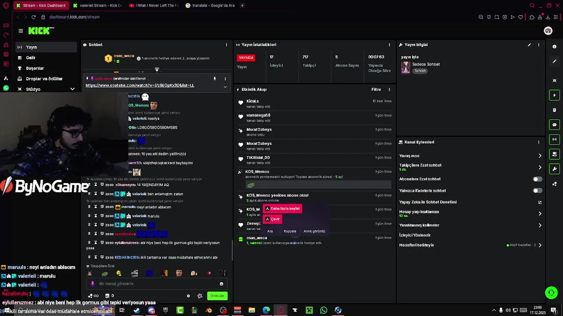Open the hamburger menu beside the Kick logo
The height and width of the screenshot is (316, 563).
[x=21, y=31]
